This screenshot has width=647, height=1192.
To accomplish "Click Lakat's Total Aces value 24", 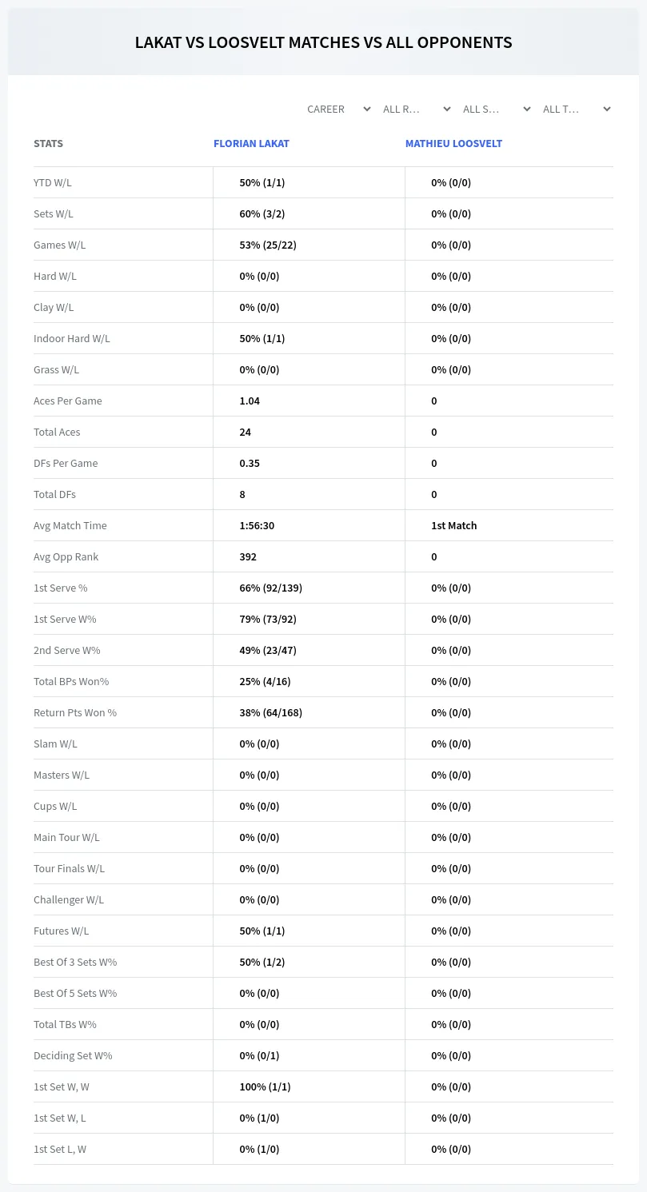I will (x=245, y=432).
